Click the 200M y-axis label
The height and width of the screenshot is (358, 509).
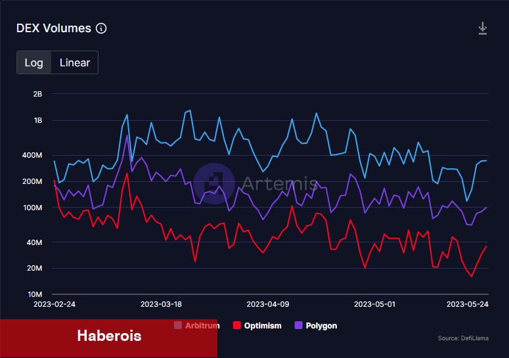[x=32, y=181]
